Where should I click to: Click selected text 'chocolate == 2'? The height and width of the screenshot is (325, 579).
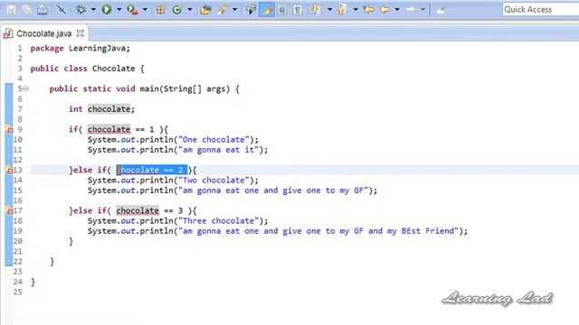pyautogui.click(x=152, y=171)
